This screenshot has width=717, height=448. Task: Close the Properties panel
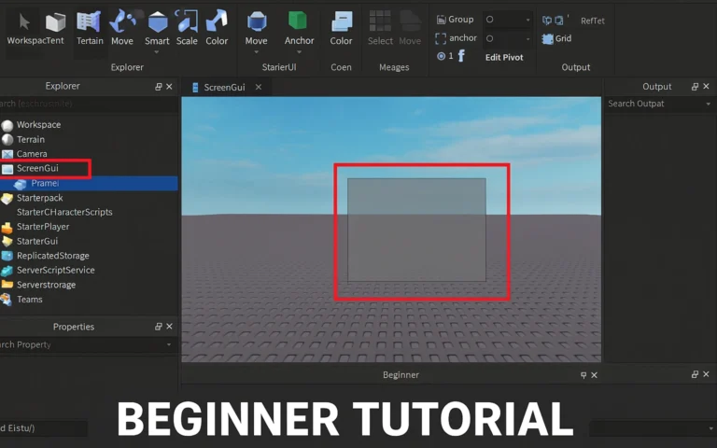pyautogui.click(x=169, y=327)
